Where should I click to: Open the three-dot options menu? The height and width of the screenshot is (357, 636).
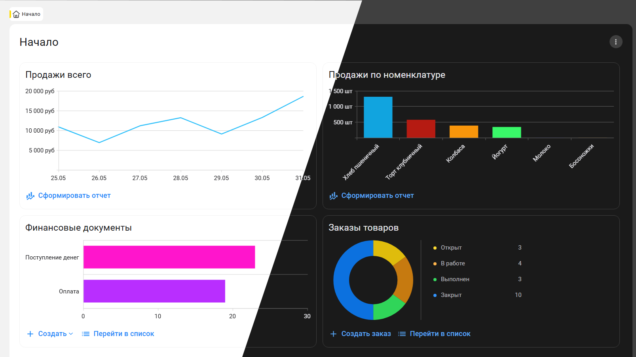615,42
